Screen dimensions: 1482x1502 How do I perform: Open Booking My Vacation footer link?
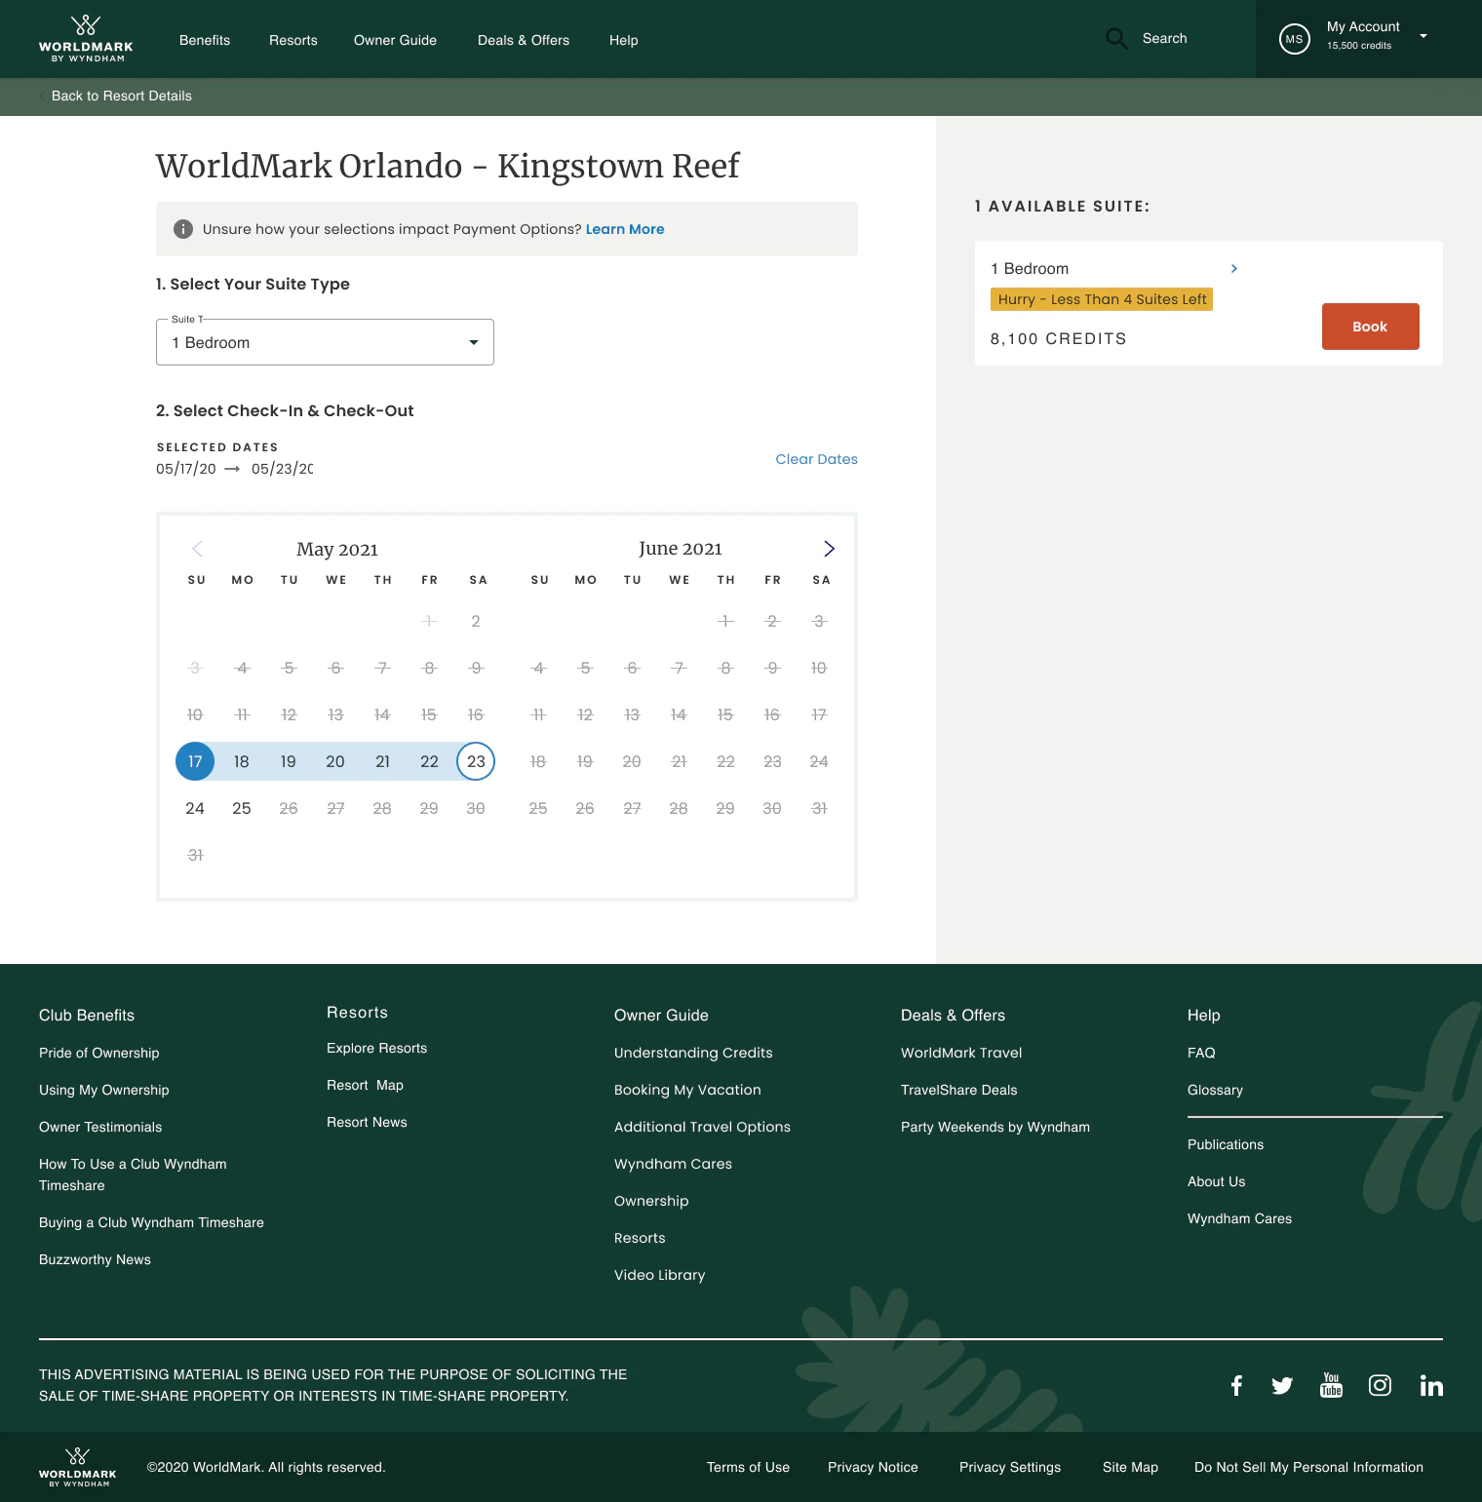(x=687, y=1090)
